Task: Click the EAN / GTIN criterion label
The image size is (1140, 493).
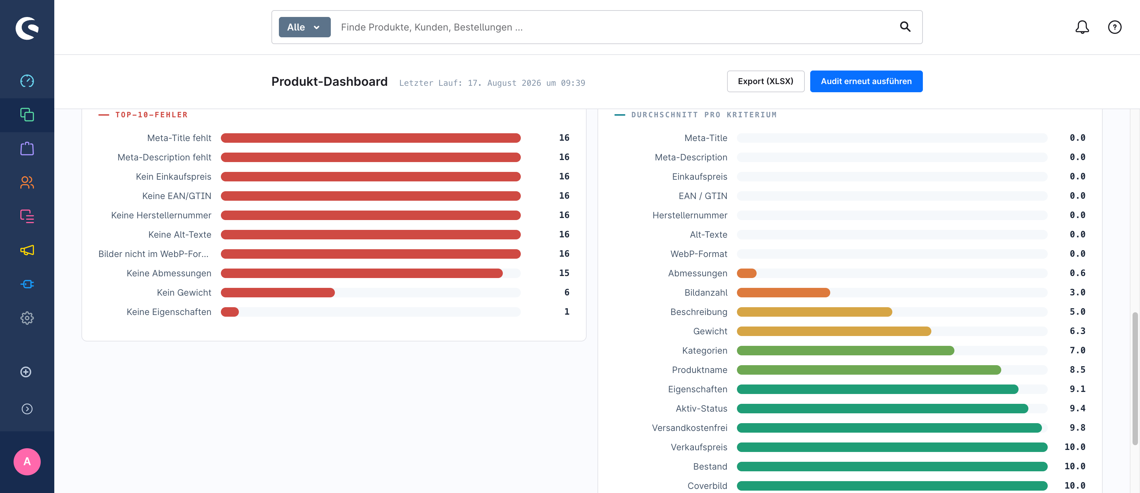Action: click(x=703, y=196)
